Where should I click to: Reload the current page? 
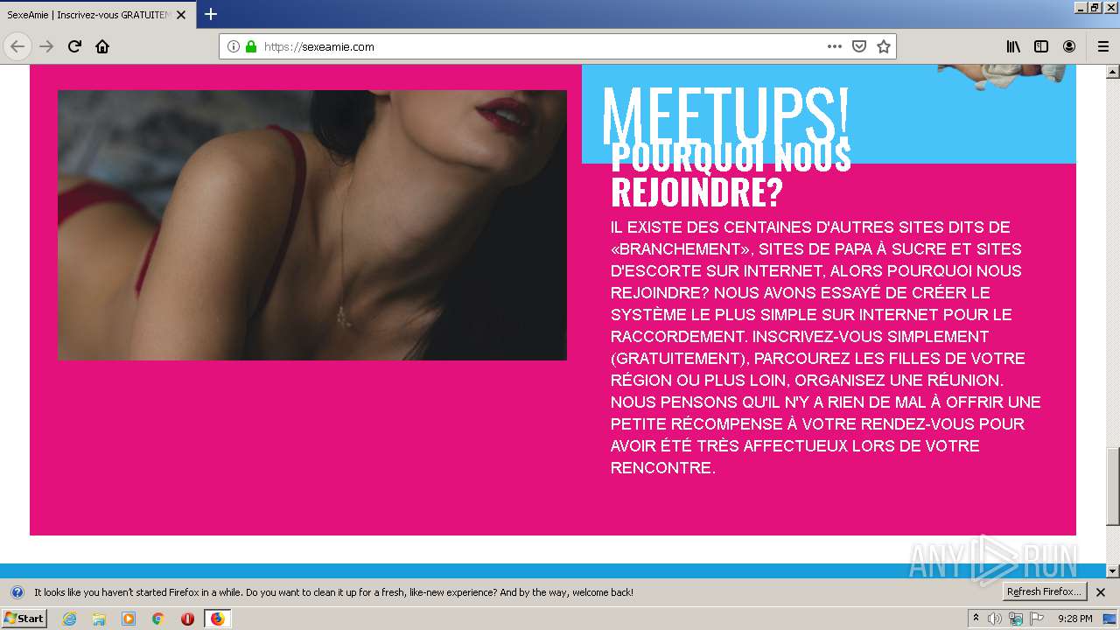coord(74,46)
